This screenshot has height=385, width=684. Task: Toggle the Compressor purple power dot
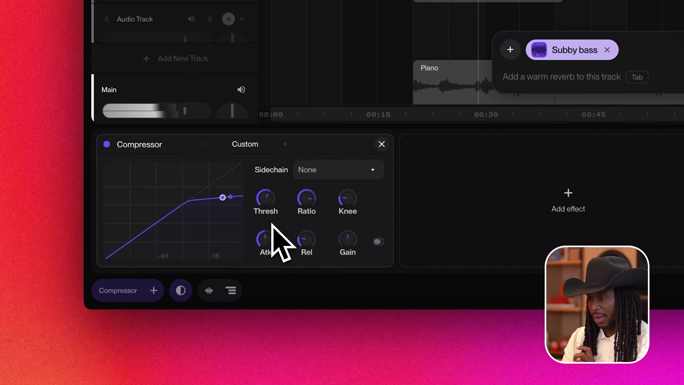(107, 144)
